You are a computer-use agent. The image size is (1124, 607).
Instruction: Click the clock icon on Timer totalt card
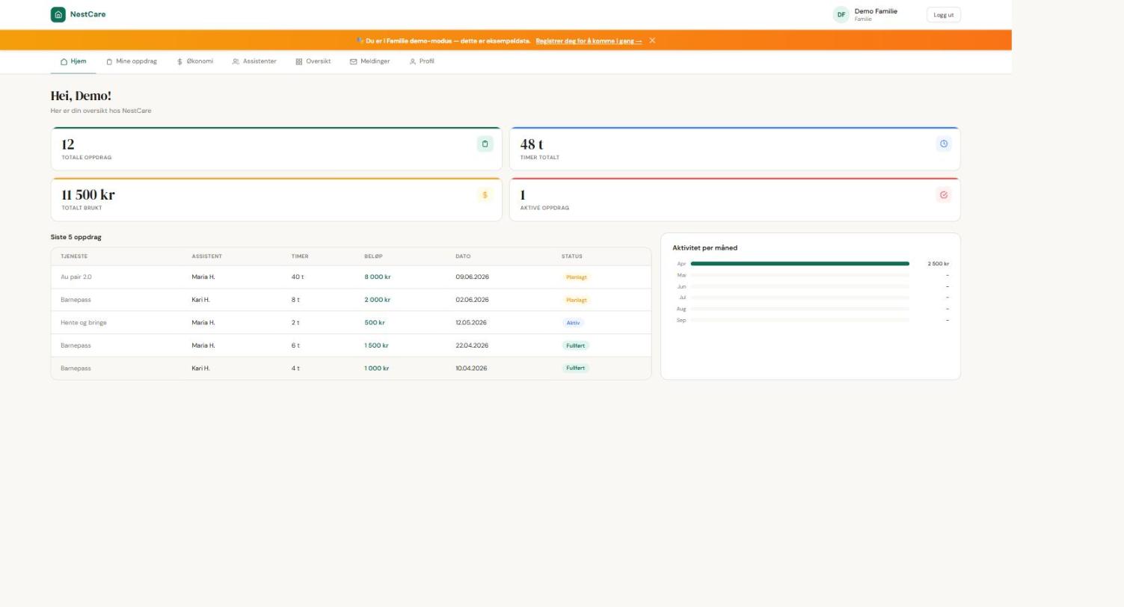pos(944,144)
